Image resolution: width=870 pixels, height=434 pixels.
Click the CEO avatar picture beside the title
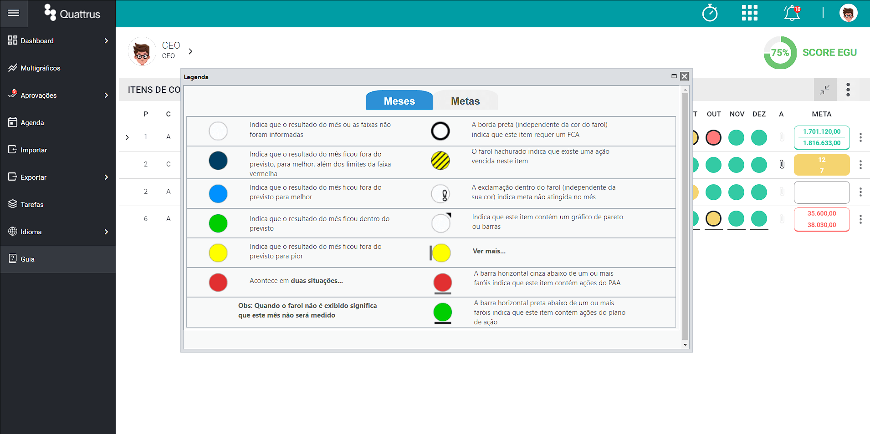coord(142,51)
